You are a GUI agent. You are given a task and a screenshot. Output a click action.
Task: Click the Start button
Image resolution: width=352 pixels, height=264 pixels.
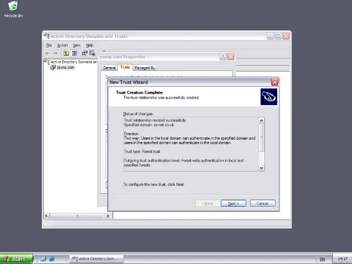coord(16,259)
